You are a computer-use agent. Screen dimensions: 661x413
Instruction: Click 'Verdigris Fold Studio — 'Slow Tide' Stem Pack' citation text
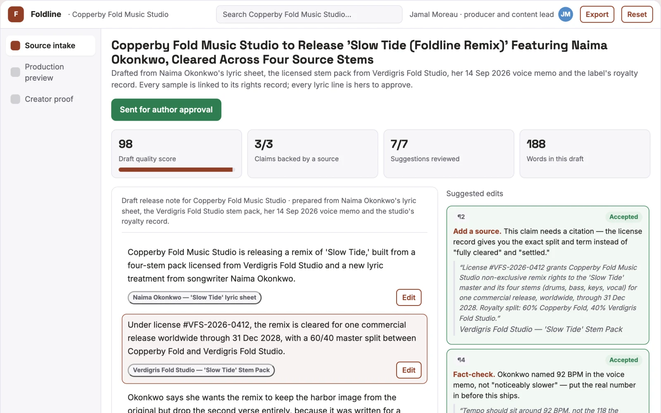click(541, 329)
